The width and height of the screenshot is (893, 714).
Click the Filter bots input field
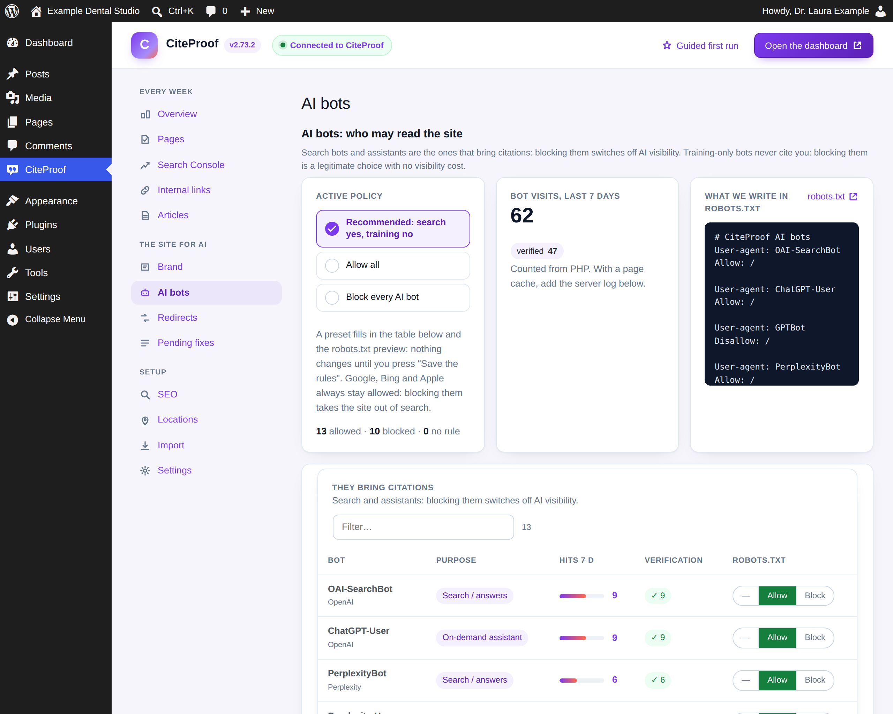point(423,527)
